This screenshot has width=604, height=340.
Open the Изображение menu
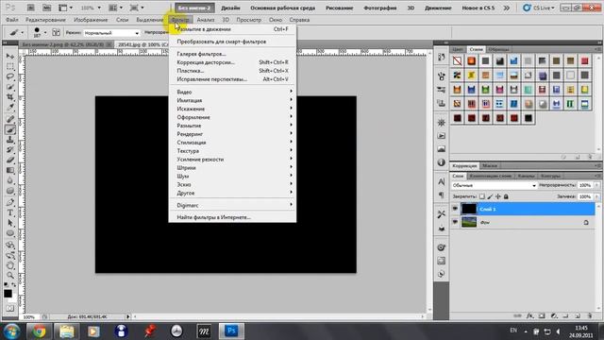pos(91,20)
